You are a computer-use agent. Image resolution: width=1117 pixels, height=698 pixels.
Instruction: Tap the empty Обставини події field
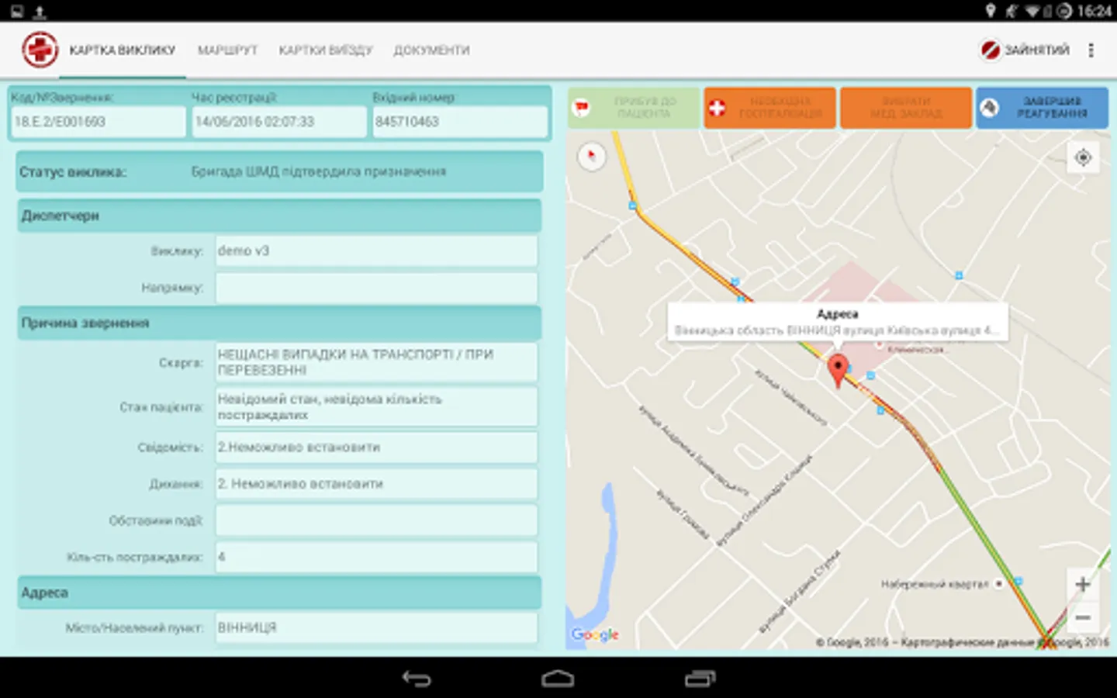click(376, 520)
